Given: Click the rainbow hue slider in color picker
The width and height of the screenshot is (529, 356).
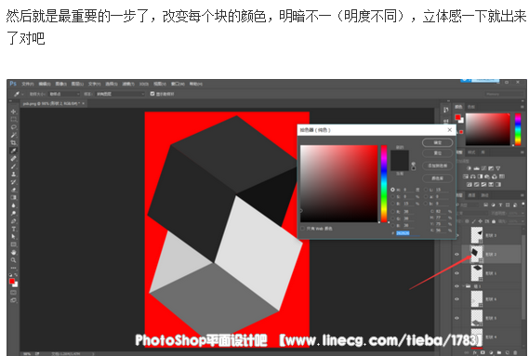Looking at the screenshot, I should tap(384, 183).
